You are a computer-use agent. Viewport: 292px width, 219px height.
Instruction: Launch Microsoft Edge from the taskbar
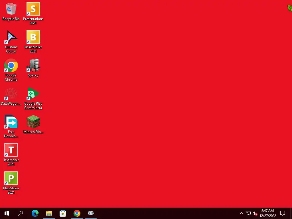point(35,213)
